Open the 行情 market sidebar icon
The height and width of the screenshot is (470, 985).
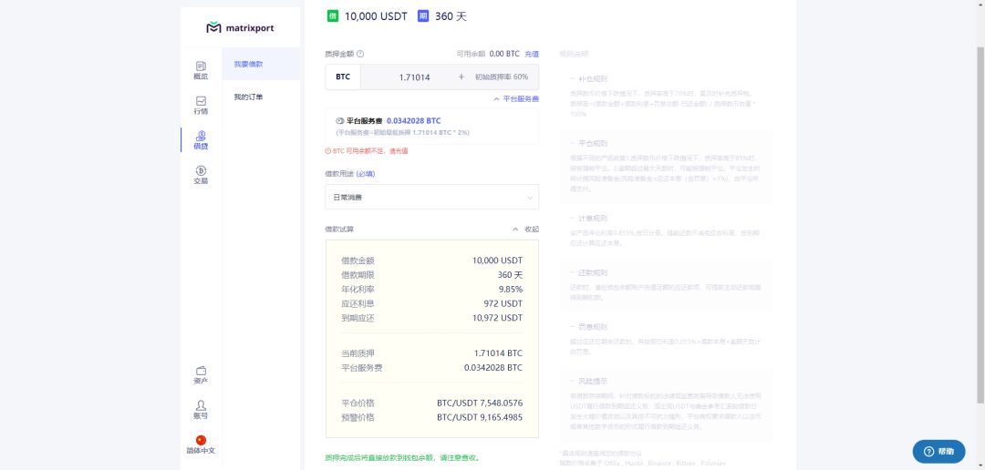pyautogui.click(x=201, y=106)
